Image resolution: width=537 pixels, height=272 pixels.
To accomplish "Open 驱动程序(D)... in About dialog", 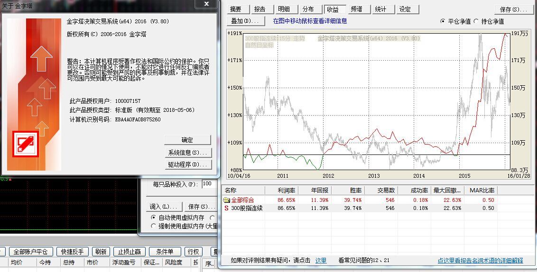I will click(x=187, y=164).
